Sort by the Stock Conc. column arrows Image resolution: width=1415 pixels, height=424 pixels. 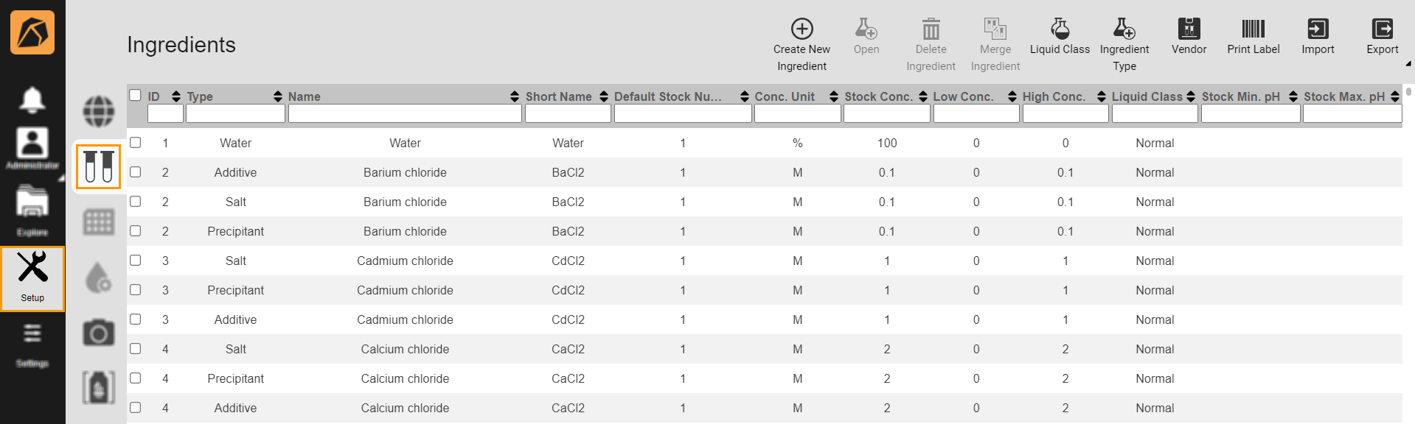923,96
